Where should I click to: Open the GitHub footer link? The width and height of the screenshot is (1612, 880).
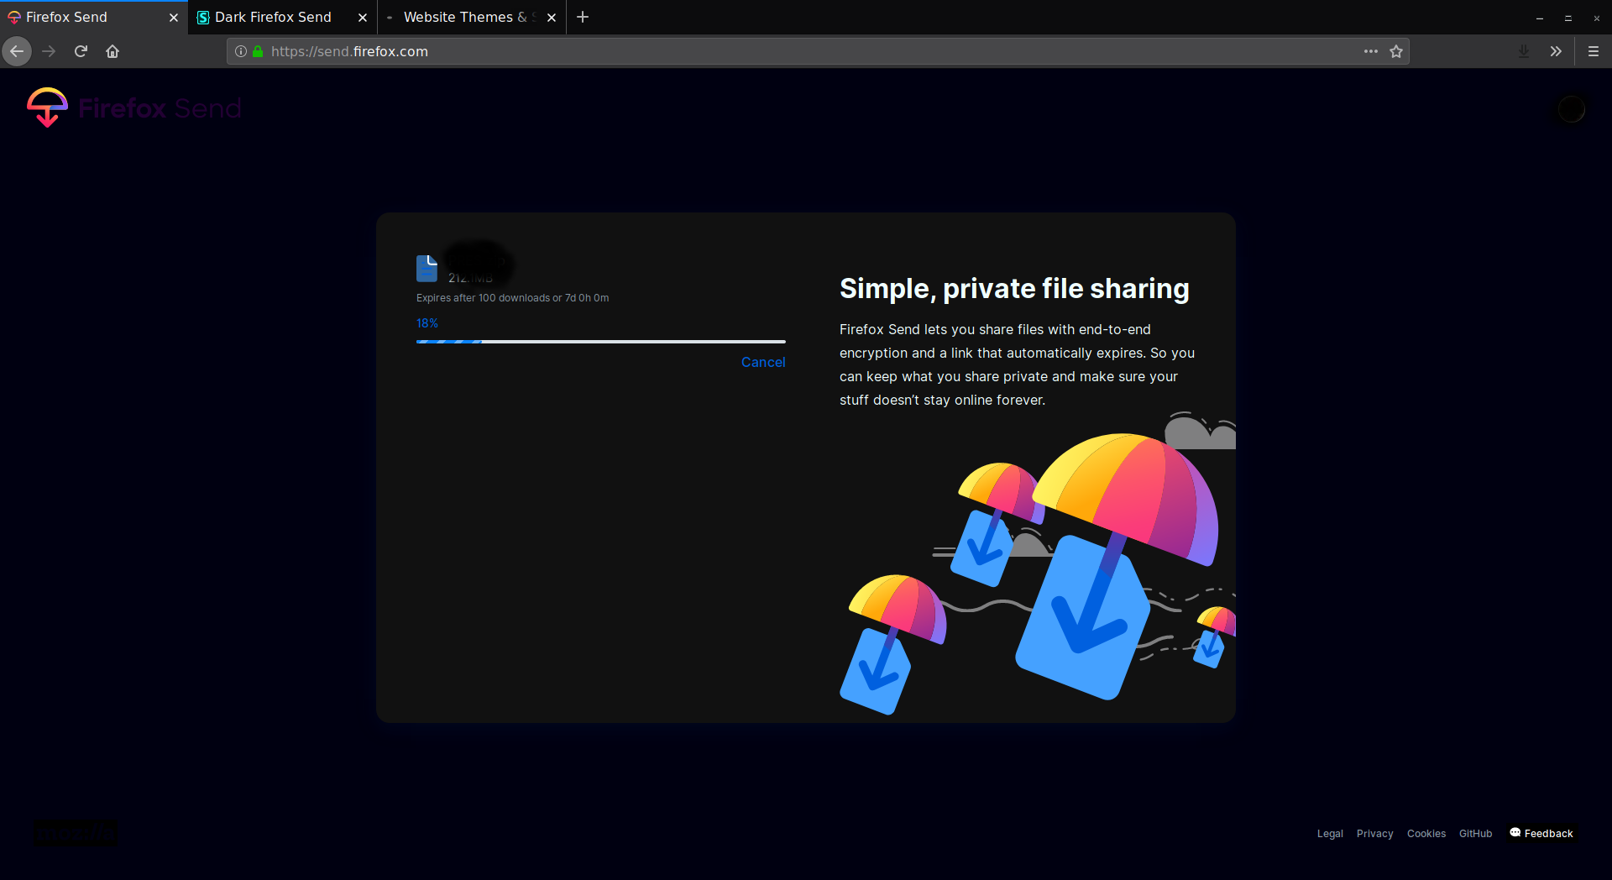(x=1475, y=833)
